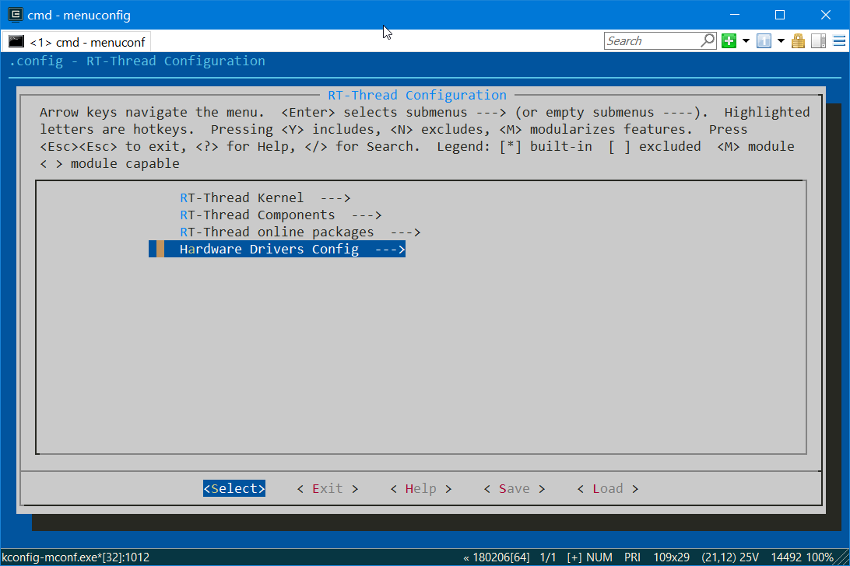Image resolution: width=850 pixels, height=566 pixels.
Task: Toggle the alternative mode pane icon
Action: 819,40
